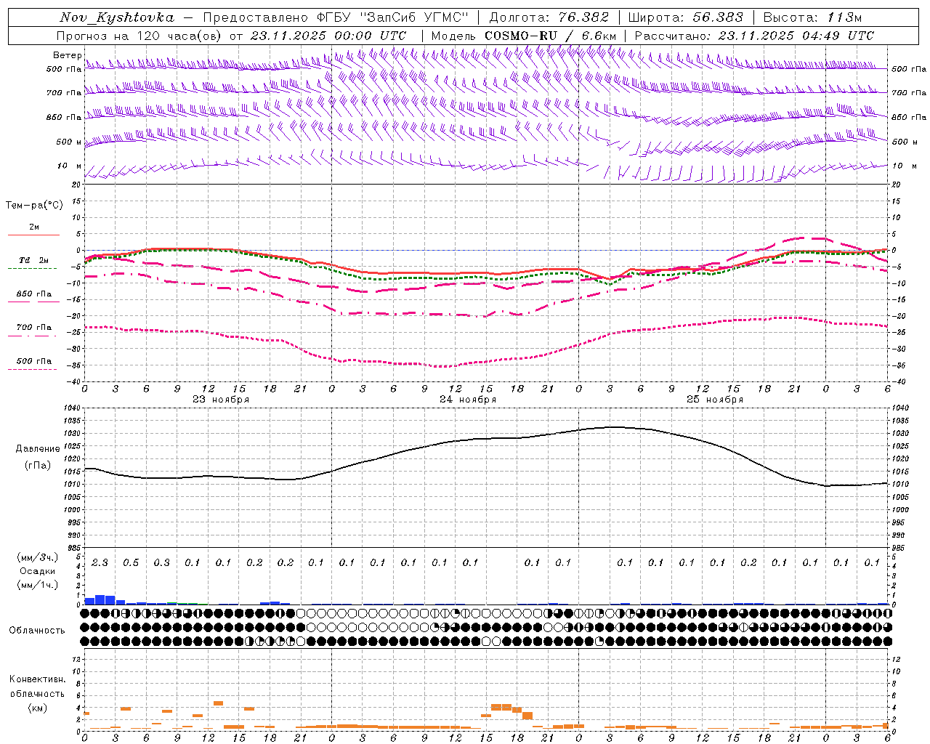The width and height of the screenshot is (930, 744).
Task: Click the 'Td 2м' dew point legend entry
Action: click(x=34, y=260)
